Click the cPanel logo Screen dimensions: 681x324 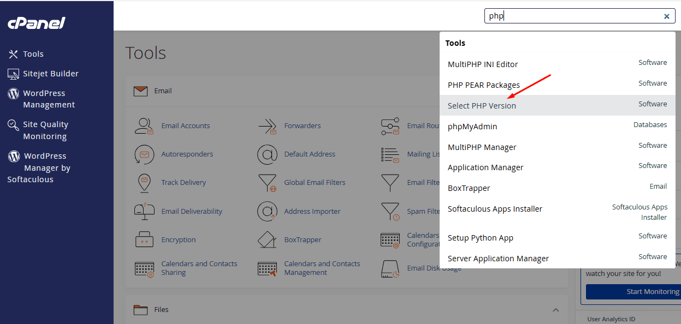[x=37, y=23]
